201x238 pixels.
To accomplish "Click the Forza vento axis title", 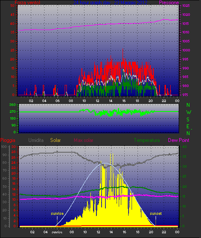I will 27,3.
